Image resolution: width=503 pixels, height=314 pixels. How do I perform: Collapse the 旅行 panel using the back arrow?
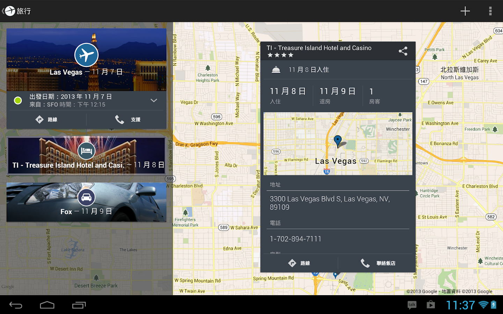point(4,11)
